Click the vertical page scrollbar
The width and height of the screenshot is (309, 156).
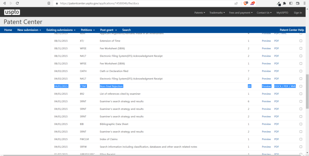pyautogui.click(x=307, y=91)
